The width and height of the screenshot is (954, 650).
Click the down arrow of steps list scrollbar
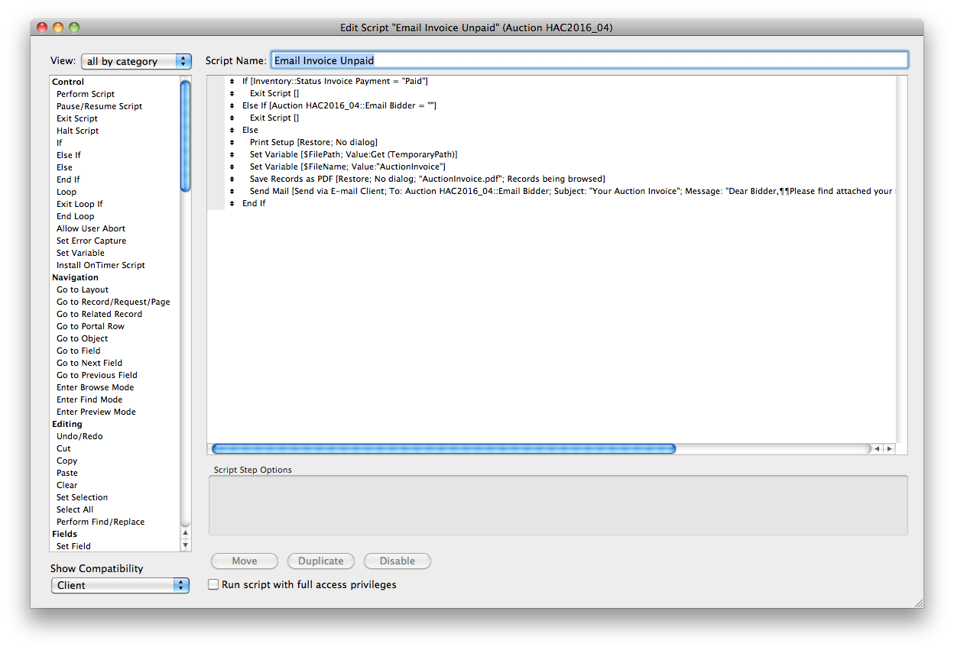click(185, 545)
